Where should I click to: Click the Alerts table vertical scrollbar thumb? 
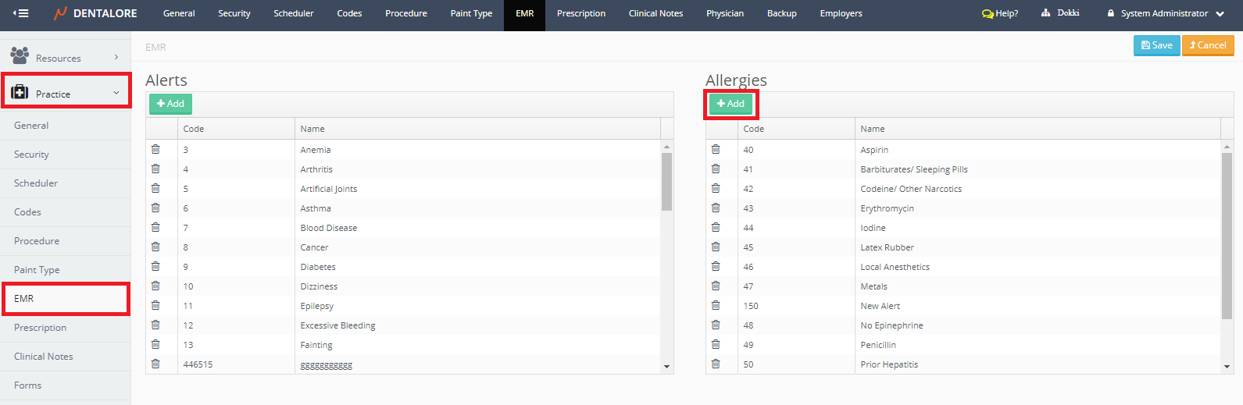(x=666, y=181)
